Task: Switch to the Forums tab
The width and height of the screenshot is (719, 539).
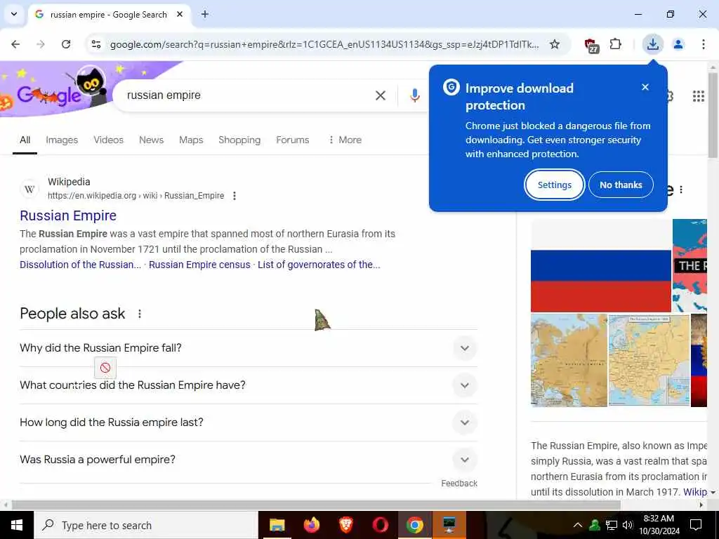Action: point(292,140)
